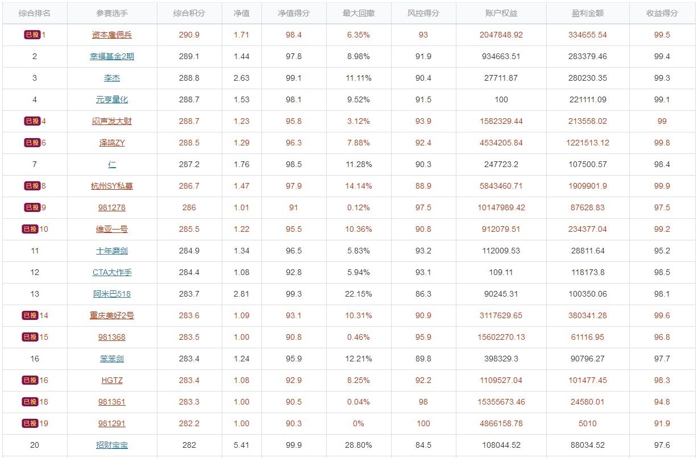This screenshot has width=698, height=458.
Task: Open contestant 981361 link
Action: pos(112,402)
